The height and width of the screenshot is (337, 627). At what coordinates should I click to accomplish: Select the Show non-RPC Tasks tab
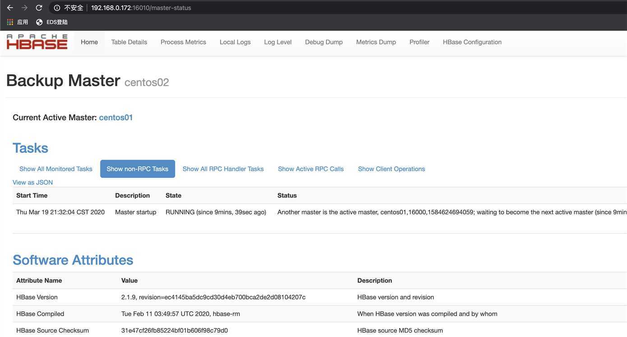click(138, 169)
